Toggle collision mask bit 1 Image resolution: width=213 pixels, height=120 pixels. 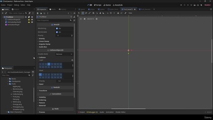tap(40, 75)
